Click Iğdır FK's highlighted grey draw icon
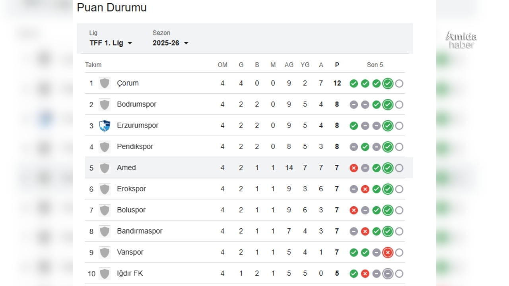The image size is (509, 286). 388,274
